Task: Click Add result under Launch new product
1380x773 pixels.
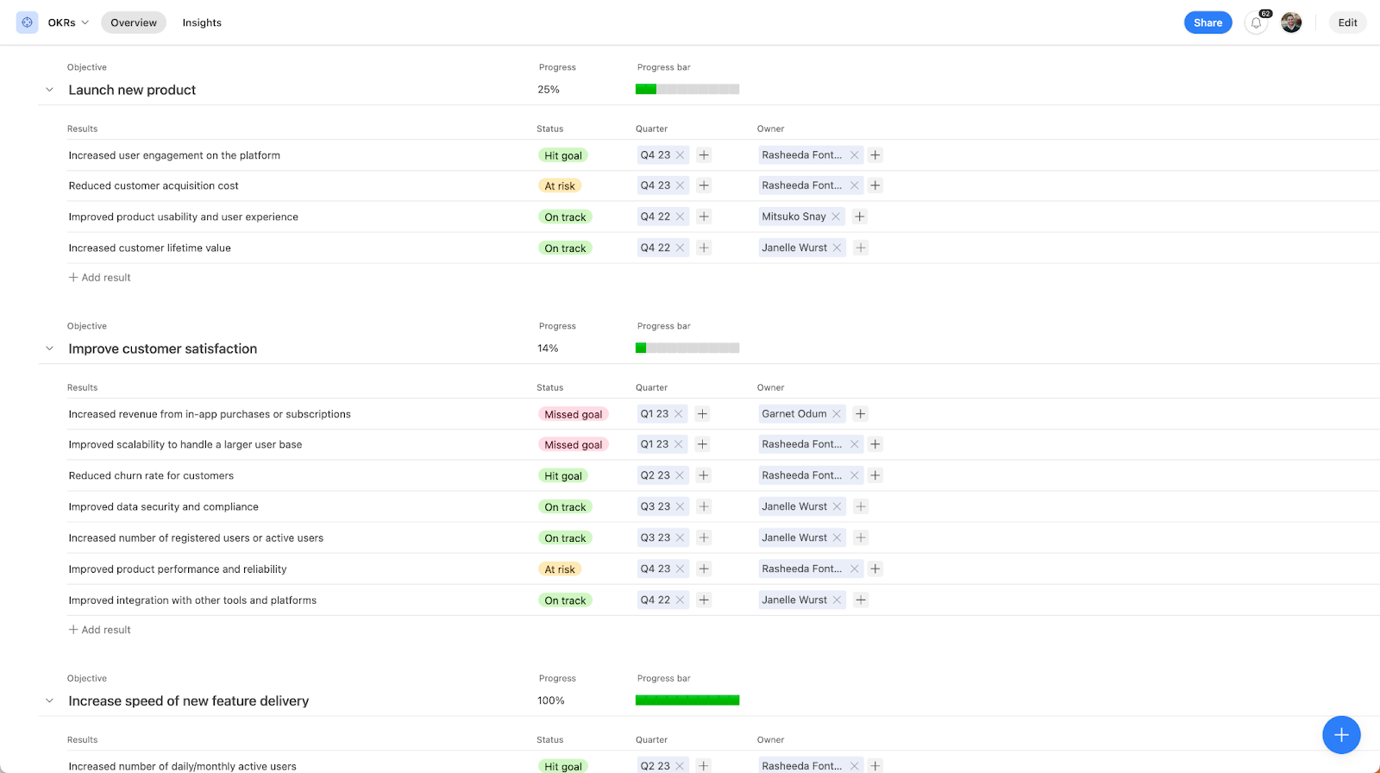Action: point(100,278)
